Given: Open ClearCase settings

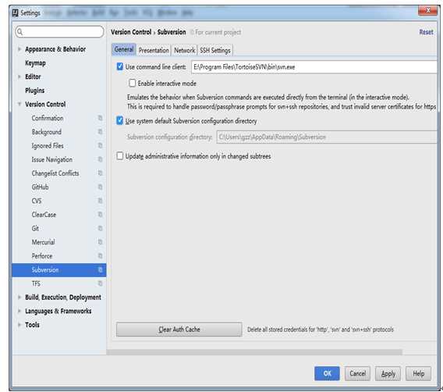Looking at the screenshot, I should pos(44,215).
